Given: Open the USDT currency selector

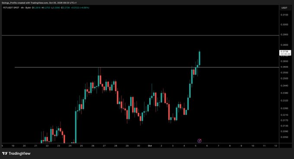Looking at the screenshot, I should (x=284, y=8).
